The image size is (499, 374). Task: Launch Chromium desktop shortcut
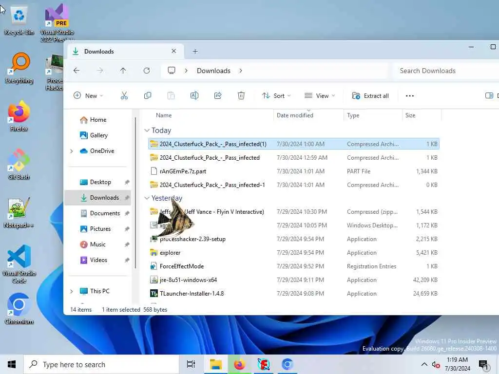[x=19, y=308]
